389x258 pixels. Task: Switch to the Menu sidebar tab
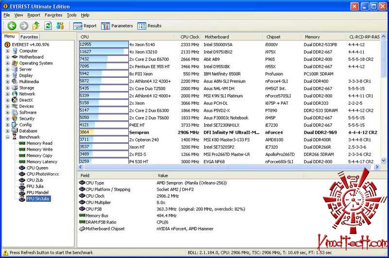click(x=10, y=36)
